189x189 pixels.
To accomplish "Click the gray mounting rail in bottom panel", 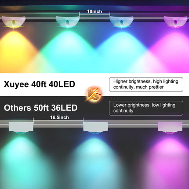I will pos(94,124).
